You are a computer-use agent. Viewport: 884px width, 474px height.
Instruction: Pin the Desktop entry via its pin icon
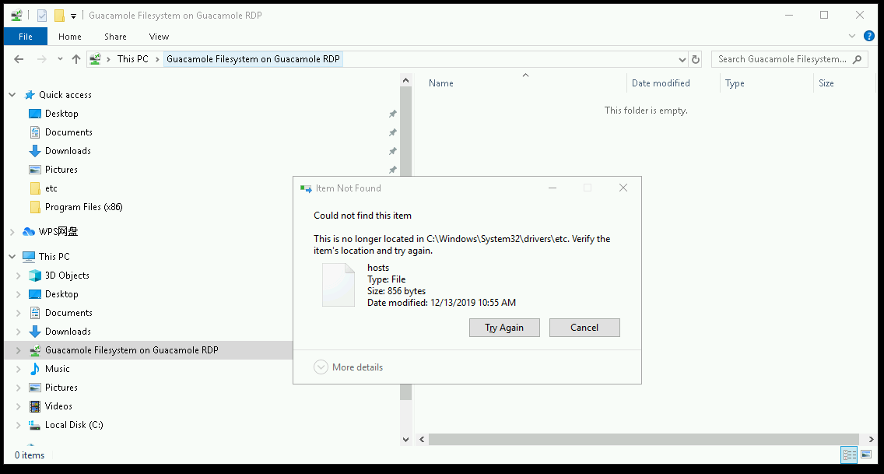(x=392, y=113)
